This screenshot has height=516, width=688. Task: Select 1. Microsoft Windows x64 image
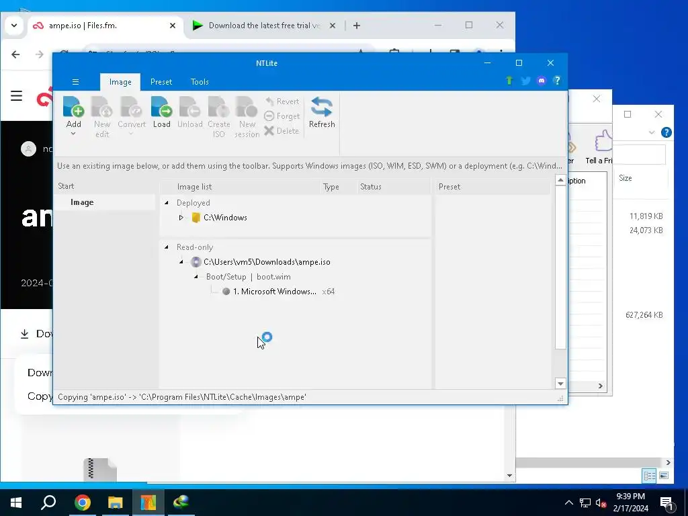point(274,292)
